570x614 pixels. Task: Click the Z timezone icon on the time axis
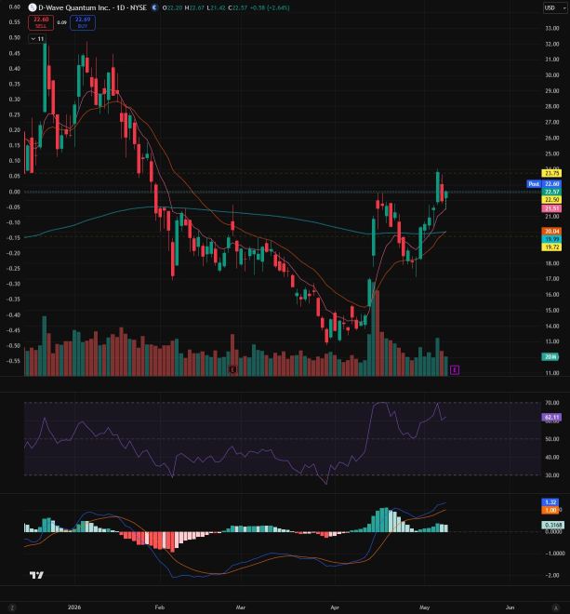click(12, 607)
